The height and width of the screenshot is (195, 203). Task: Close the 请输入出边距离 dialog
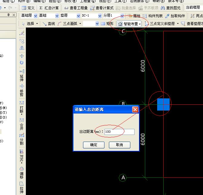click(x=135, y=110)
